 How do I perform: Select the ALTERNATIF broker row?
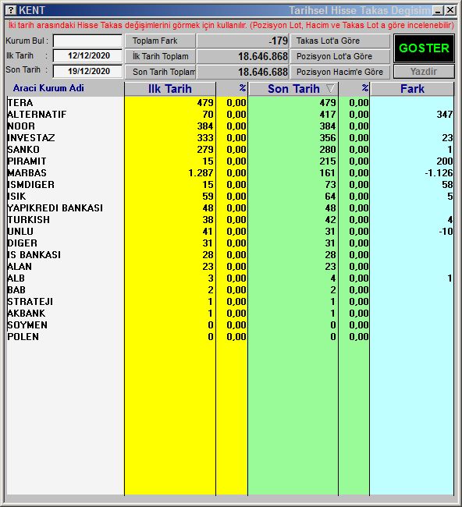click(x=230, y=114)
